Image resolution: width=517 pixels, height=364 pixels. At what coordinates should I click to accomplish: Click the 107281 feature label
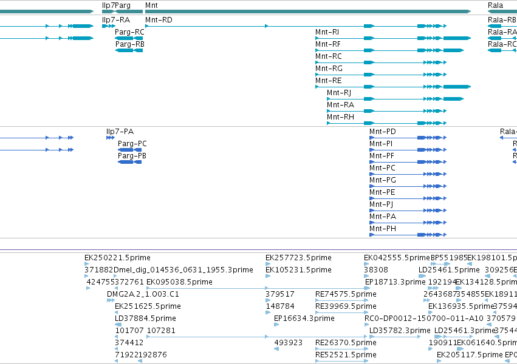(161, 331)
